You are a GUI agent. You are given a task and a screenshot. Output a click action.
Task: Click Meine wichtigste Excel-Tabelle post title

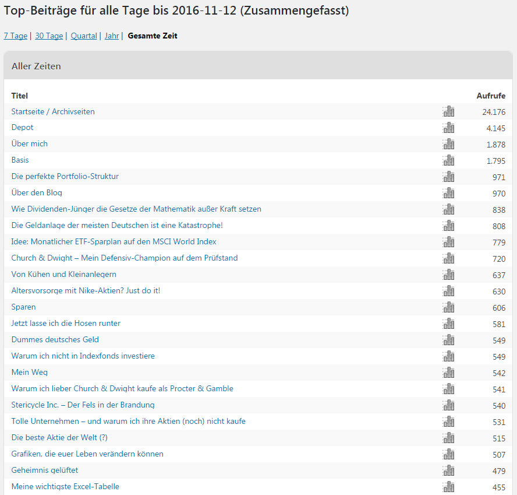65,487
